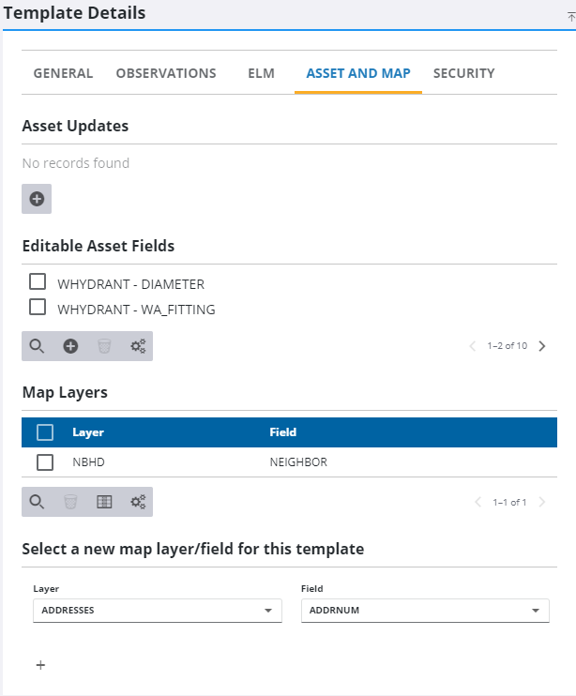Image resolution: width=576 pixels, height=696 pixels.
Task: Switch to the General tab
Action: point(63,73)
